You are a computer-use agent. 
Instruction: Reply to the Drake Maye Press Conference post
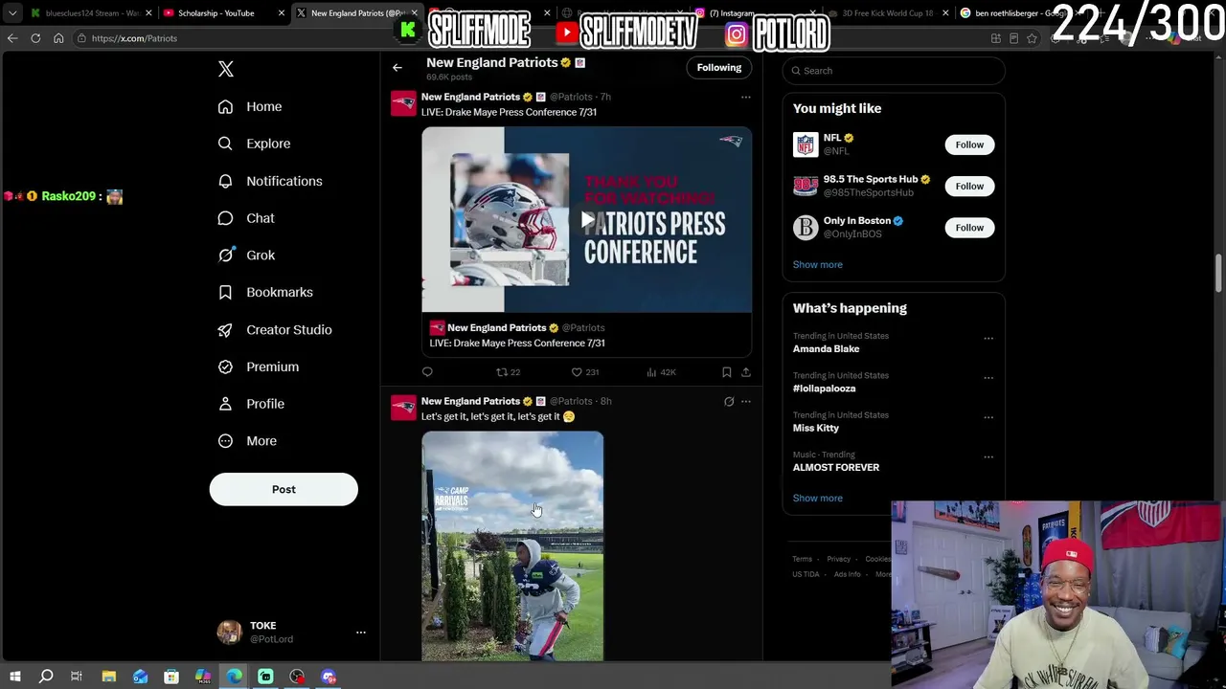tap(427, 372)
